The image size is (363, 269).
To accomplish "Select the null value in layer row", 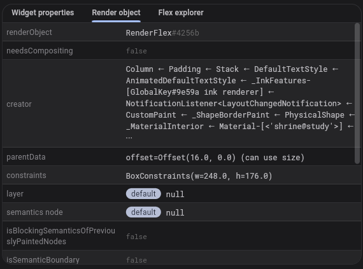I will pos(175,194).
